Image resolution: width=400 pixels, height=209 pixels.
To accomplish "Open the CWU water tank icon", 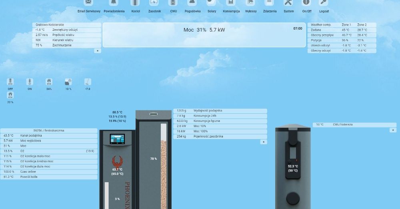I will (173, 2).
